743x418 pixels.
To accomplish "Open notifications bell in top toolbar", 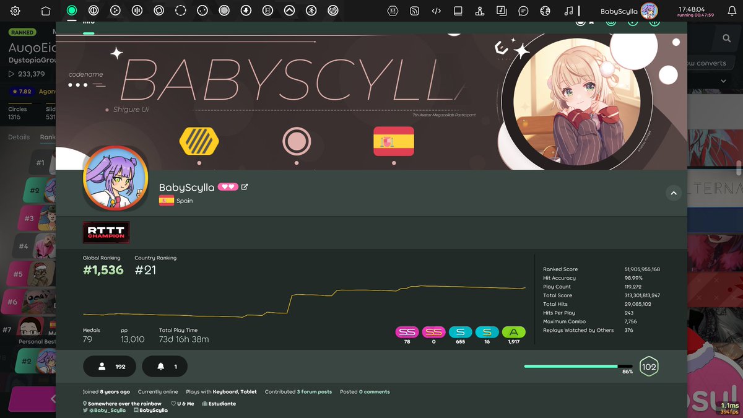I will 732,11.
